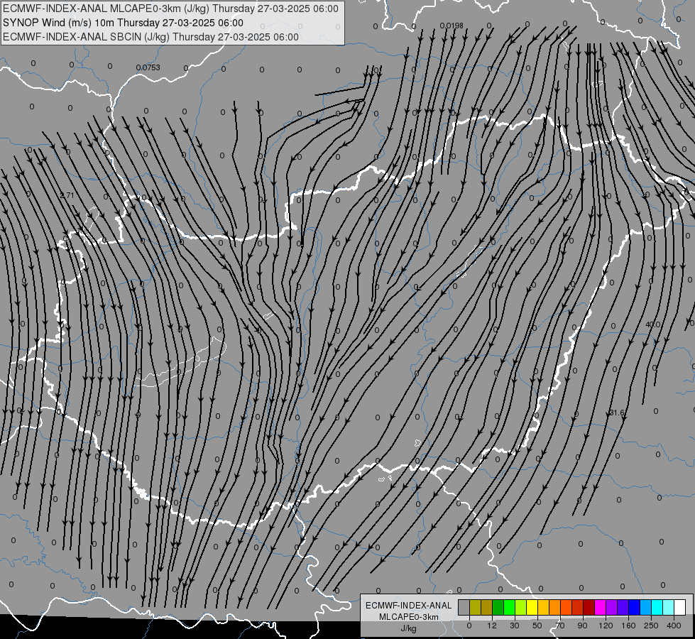Click the legend tick label 90
Screen dimensions: 695x639
pyautogui.click(x=582, y=626)
